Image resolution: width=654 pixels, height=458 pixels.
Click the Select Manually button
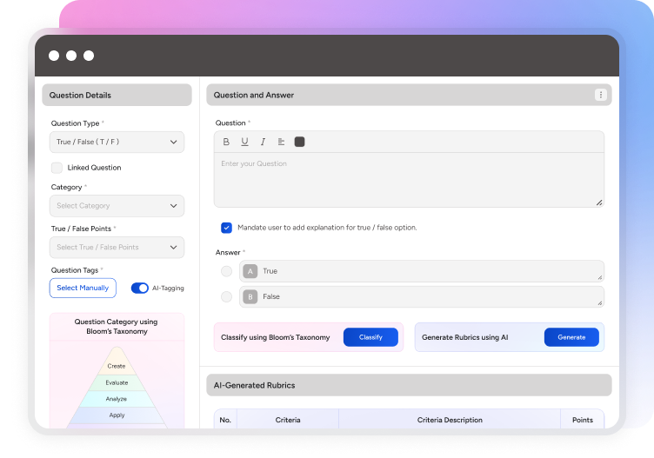tap(83, 288)
